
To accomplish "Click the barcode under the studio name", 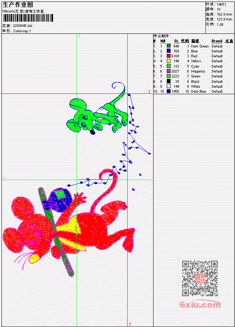I will click(x=28, y=18).
